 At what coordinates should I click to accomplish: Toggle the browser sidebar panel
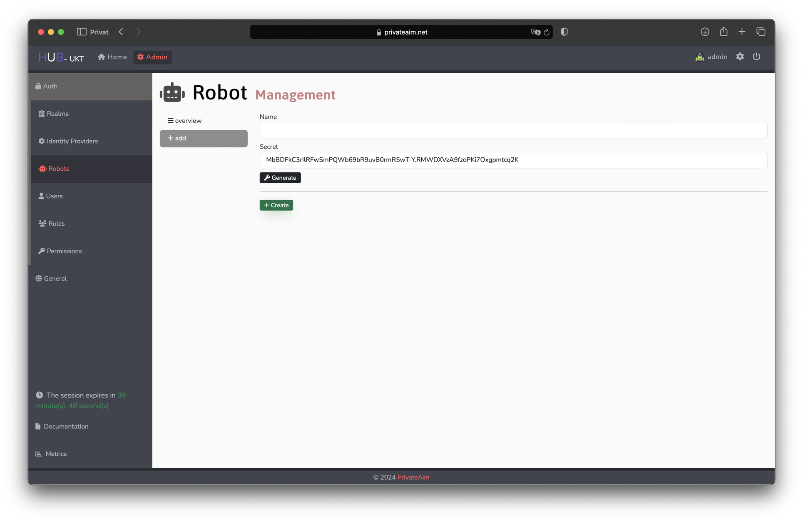coord(82,32)
